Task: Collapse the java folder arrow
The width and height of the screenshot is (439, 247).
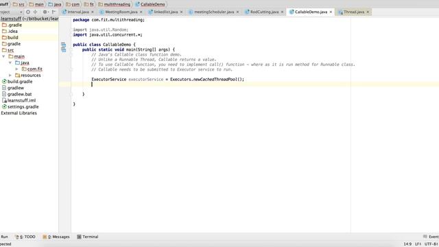Action: 10,62
